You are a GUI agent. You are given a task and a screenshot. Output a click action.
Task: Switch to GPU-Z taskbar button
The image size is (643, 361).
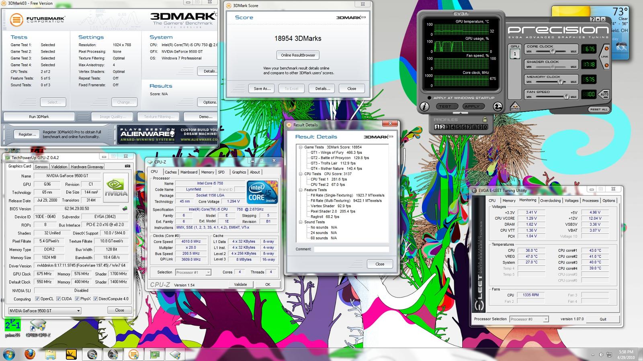(x=155, y=355)
